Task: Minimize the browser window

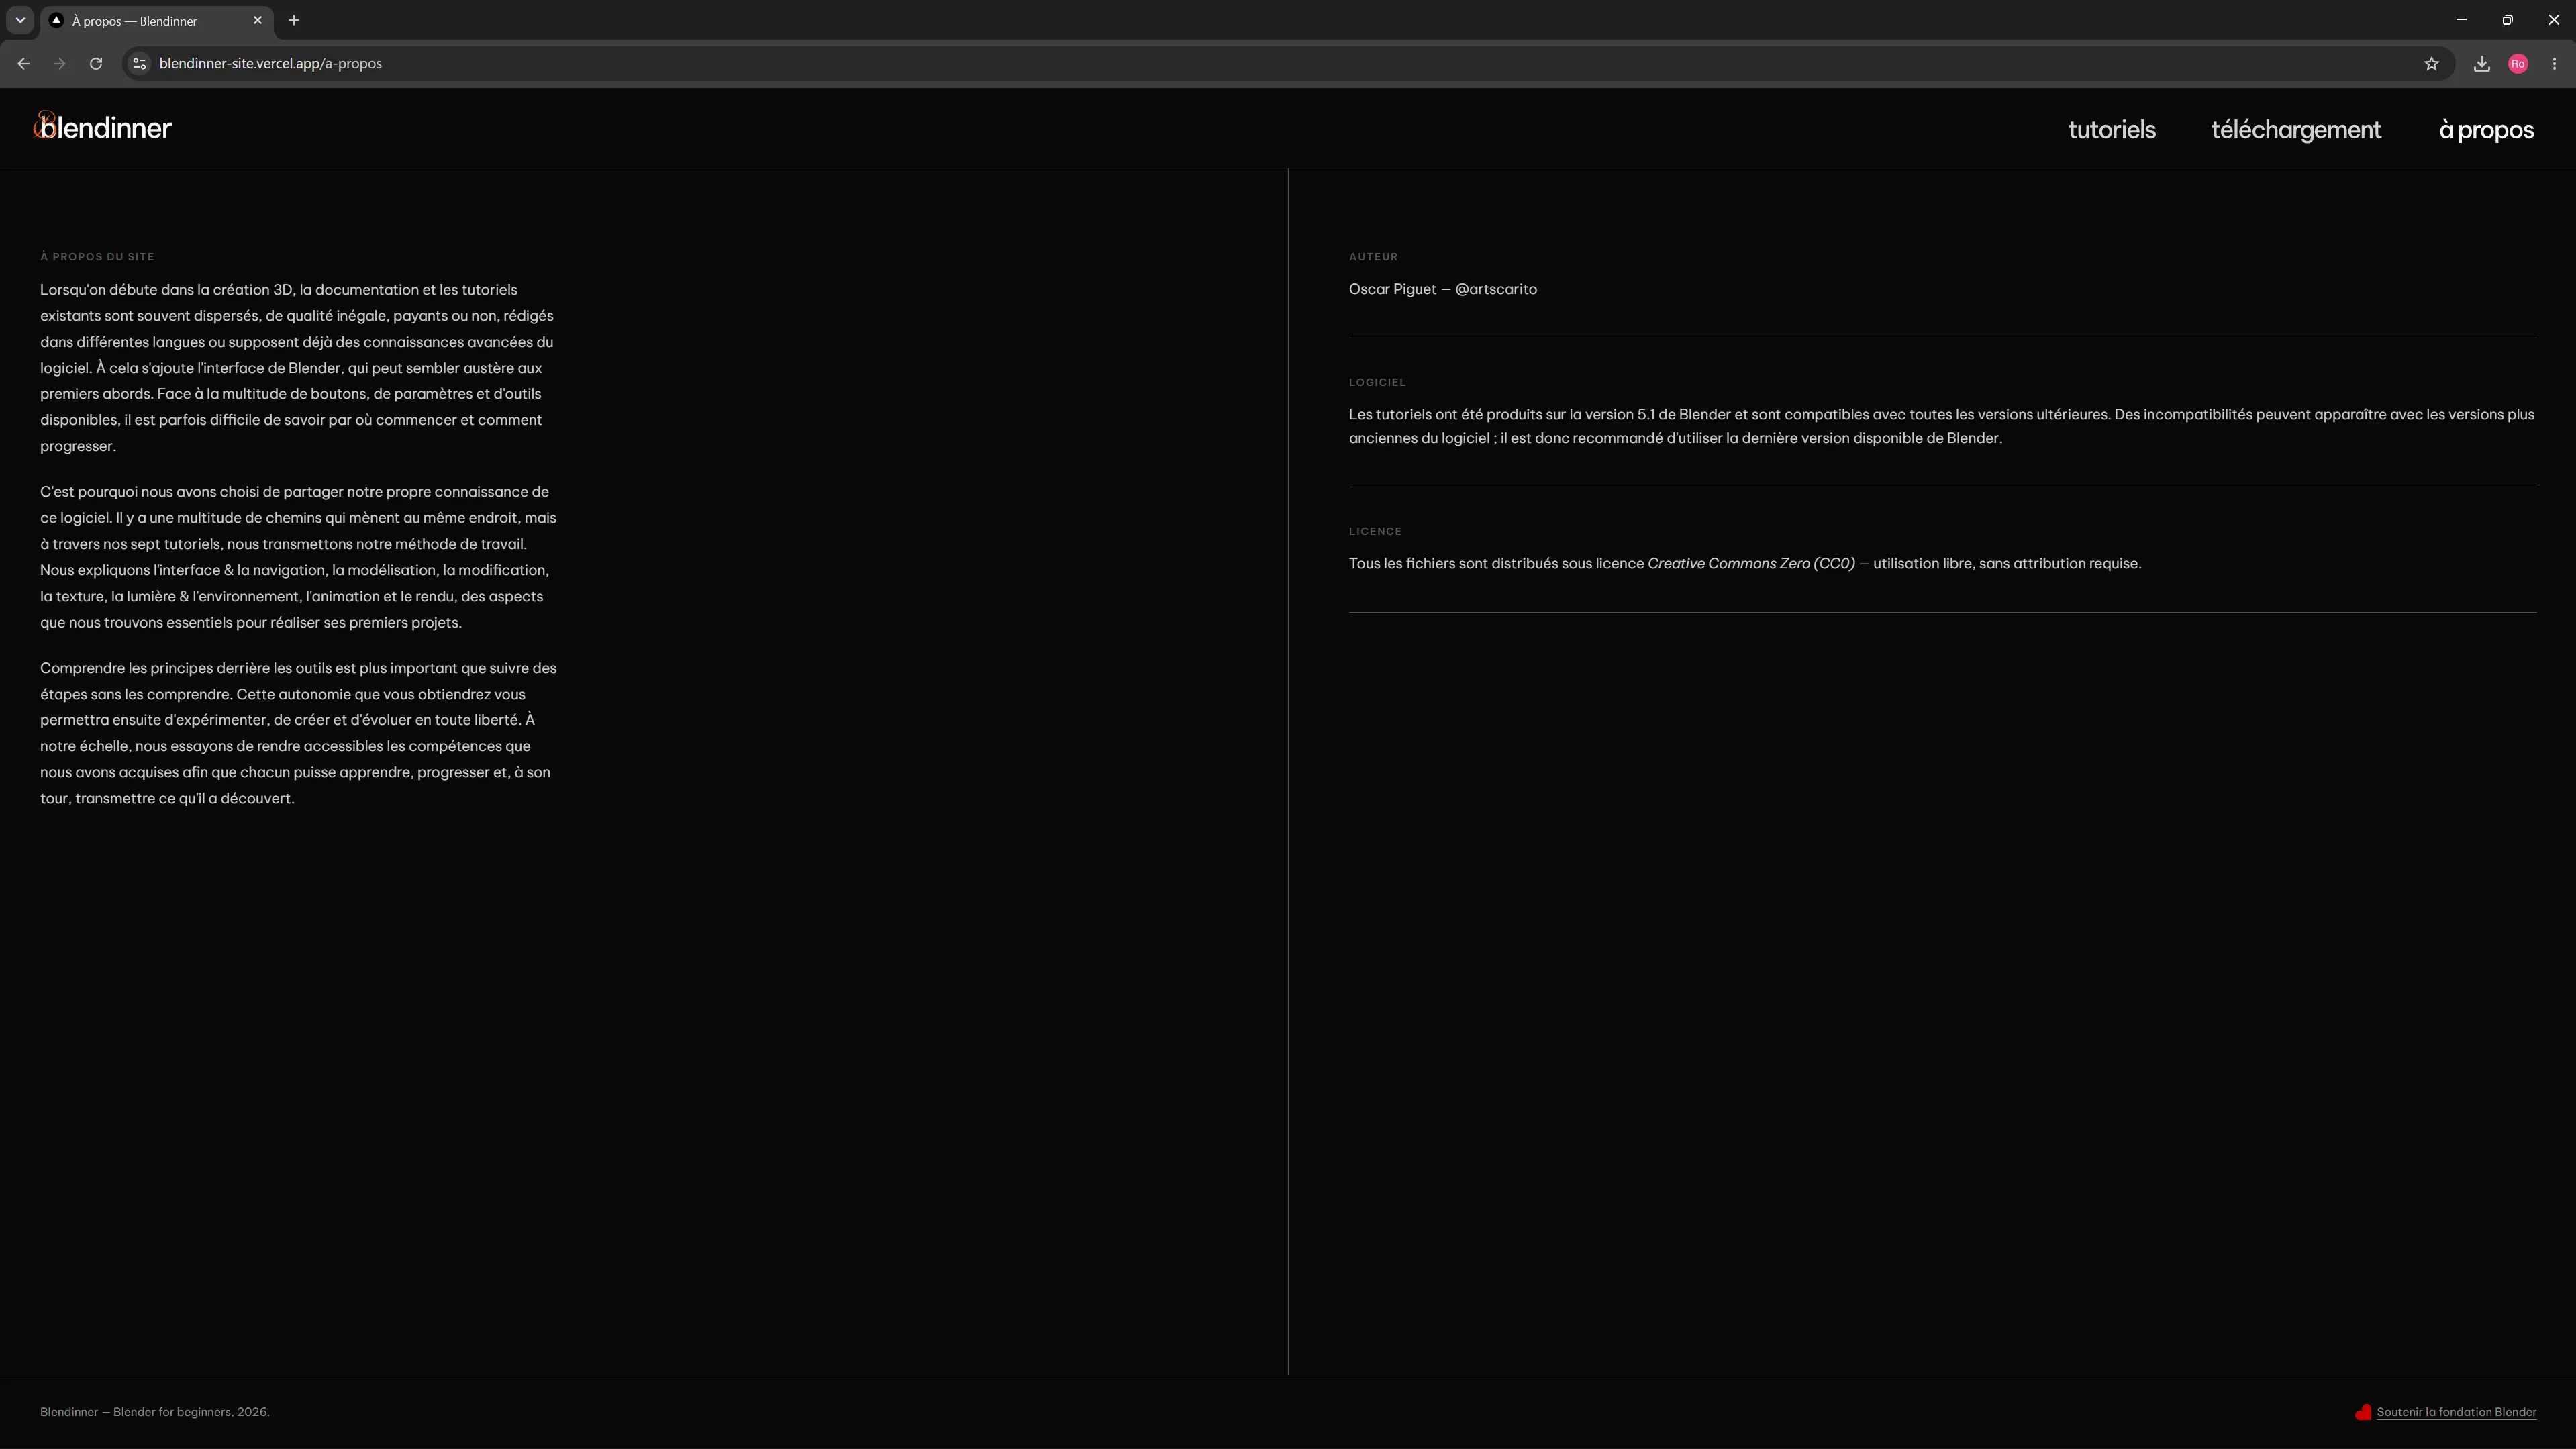Action: point(2461,20)
